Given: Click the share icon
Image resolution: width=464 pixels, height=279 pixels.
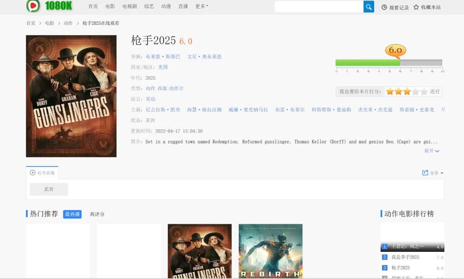Looking at the screenshot, I should click(425, 173).
